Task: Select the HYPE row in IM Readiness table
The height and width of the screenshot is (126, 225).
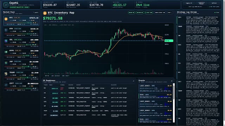Action: click(x=89, y=102)
